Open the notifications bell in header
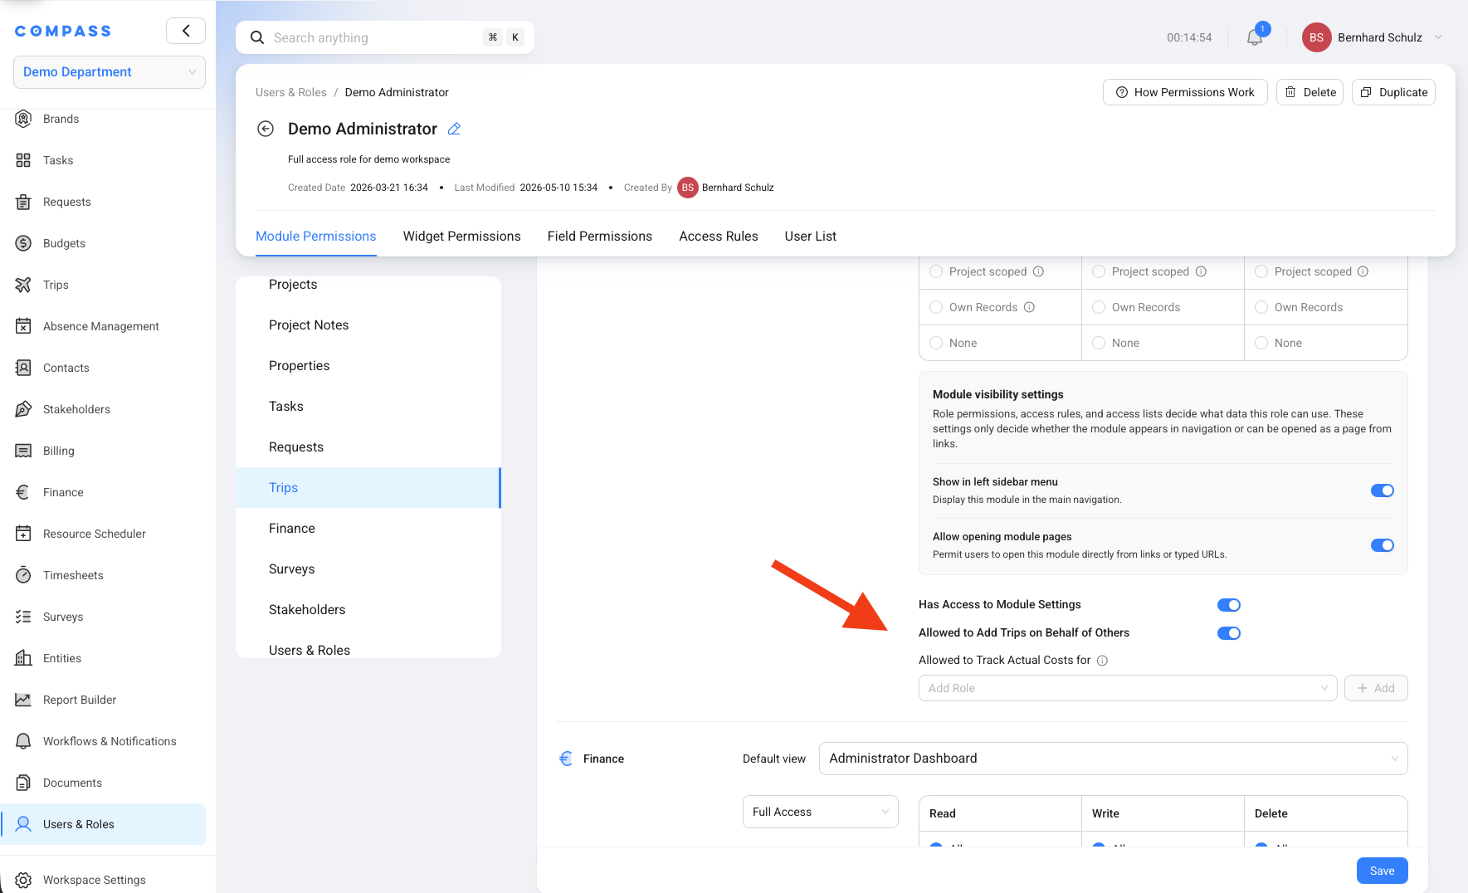The width and height of the screenshot is (1468, 893). (x=1255, y=37)
